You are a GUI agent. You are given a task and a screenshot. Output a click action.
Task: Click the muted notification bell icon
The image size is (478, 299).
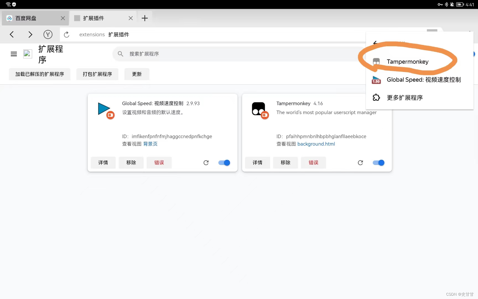tap(452, 4)
